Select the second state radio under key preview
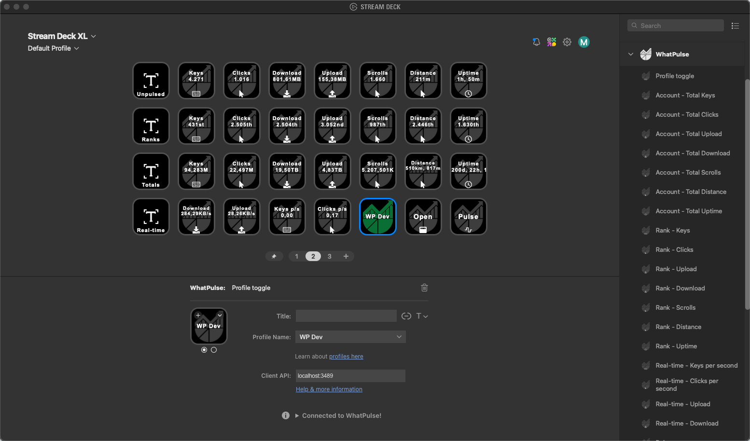This screenshot has height=441, width=750. tap(214, 350)
